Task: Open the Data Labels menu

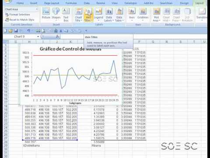Action: click(109, 15)
